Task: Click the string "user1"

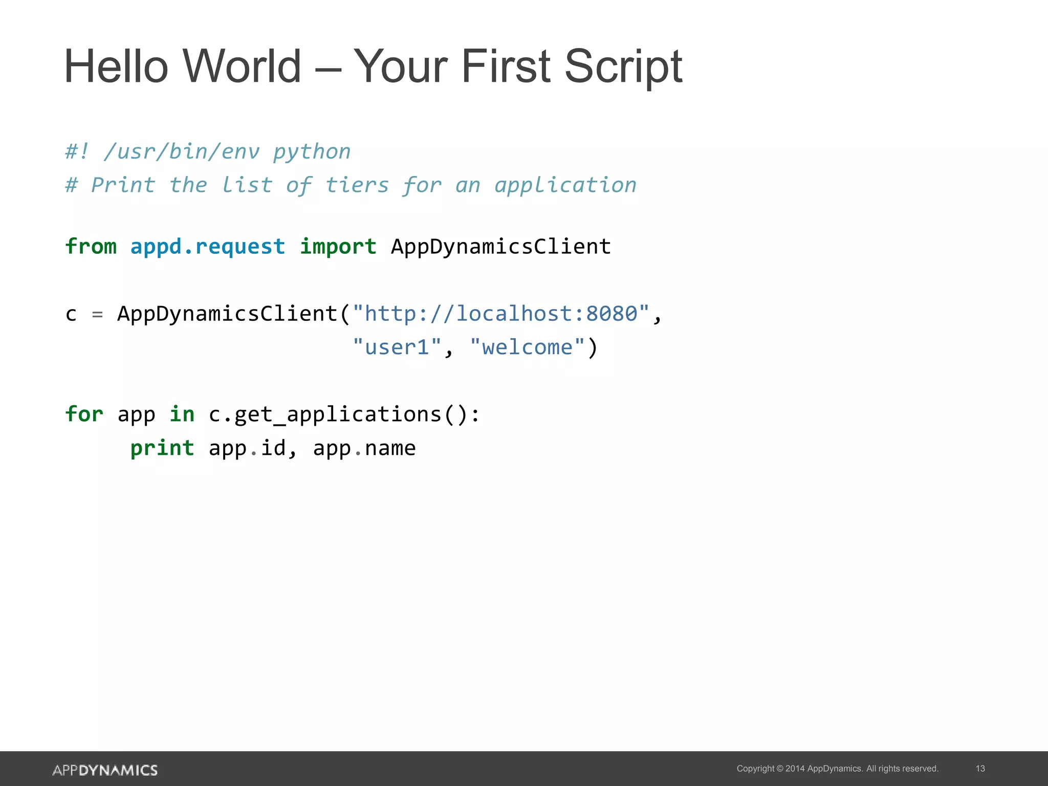Action: coord(397,347)
